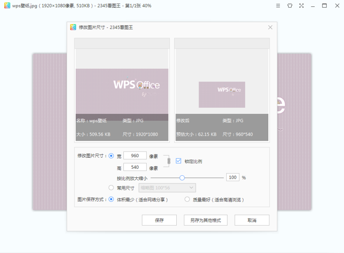Open the main menu hamburger icon
Image resolution: width=344 pixels, height=253 pixels.
point(278,6)
